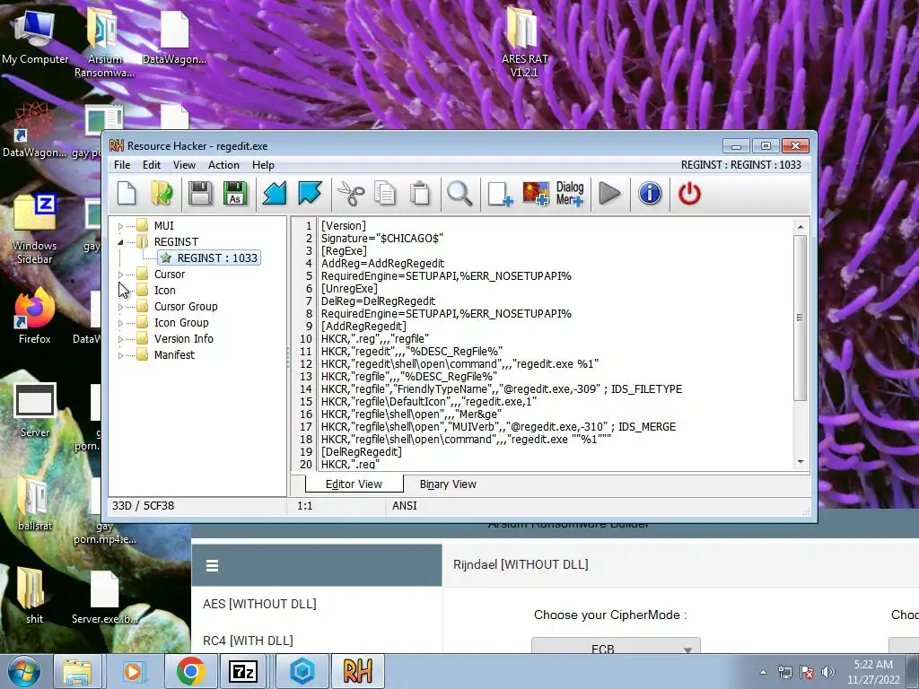Cut with the scissors icon
This screenshot has width=919, height=689.
[x=351, y=194]
